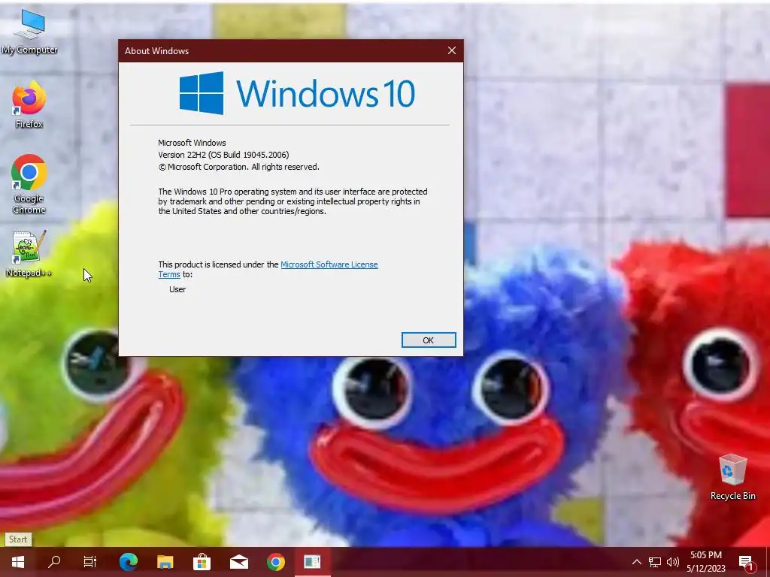
Task: Open the Windows Start menu button
Action: (x=18, y=562)
